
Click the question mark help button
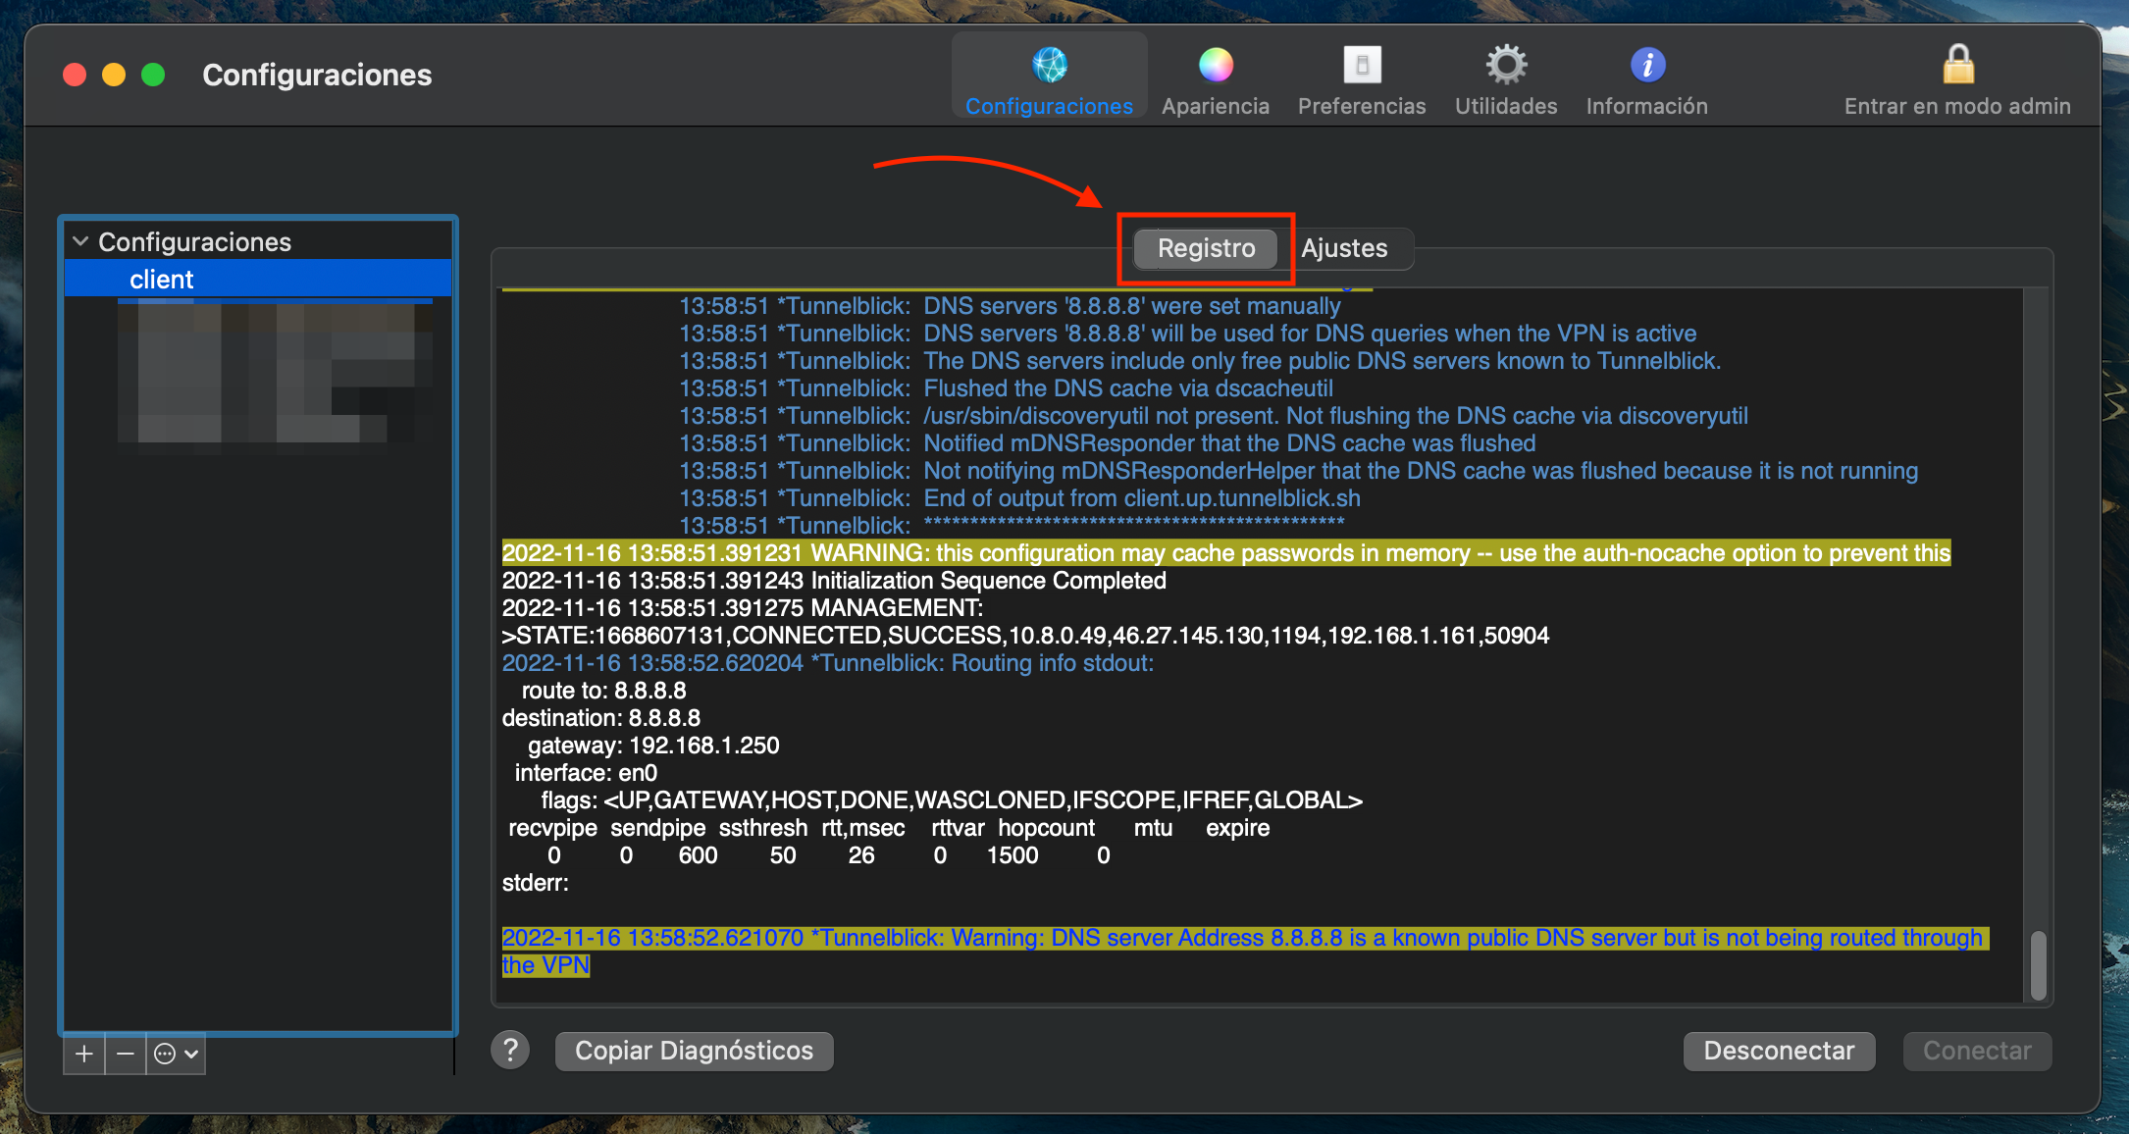[510, 1050]
